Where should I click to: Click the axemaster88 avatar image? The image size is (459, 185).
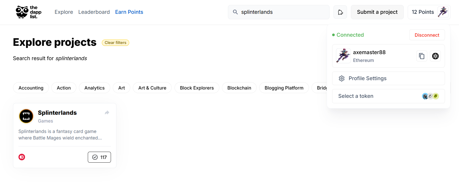[x=343, y=56]
